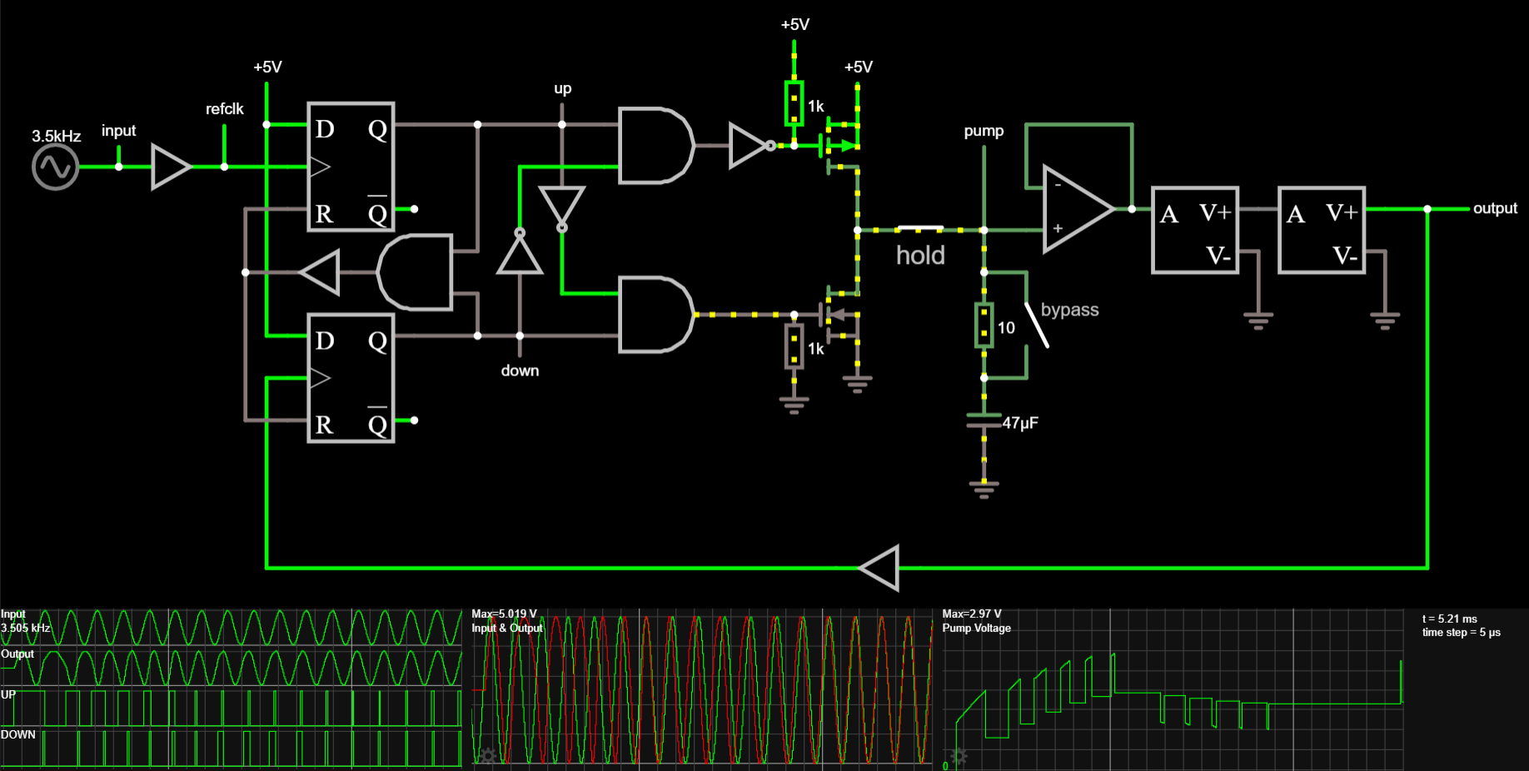The image size is (1529, 771).
Task: Select the first A V+ V- VCO block
Action: [x=1196, y=230]
